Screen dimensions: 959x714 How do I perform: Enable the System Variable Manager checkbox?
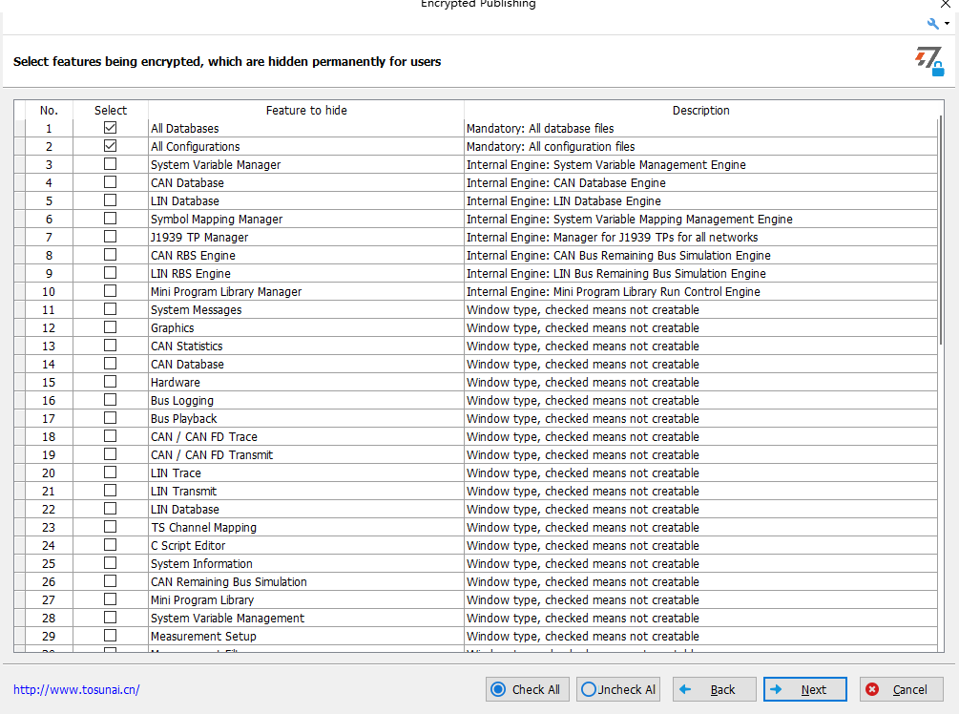pyautogui.click(x=111, y=164)
